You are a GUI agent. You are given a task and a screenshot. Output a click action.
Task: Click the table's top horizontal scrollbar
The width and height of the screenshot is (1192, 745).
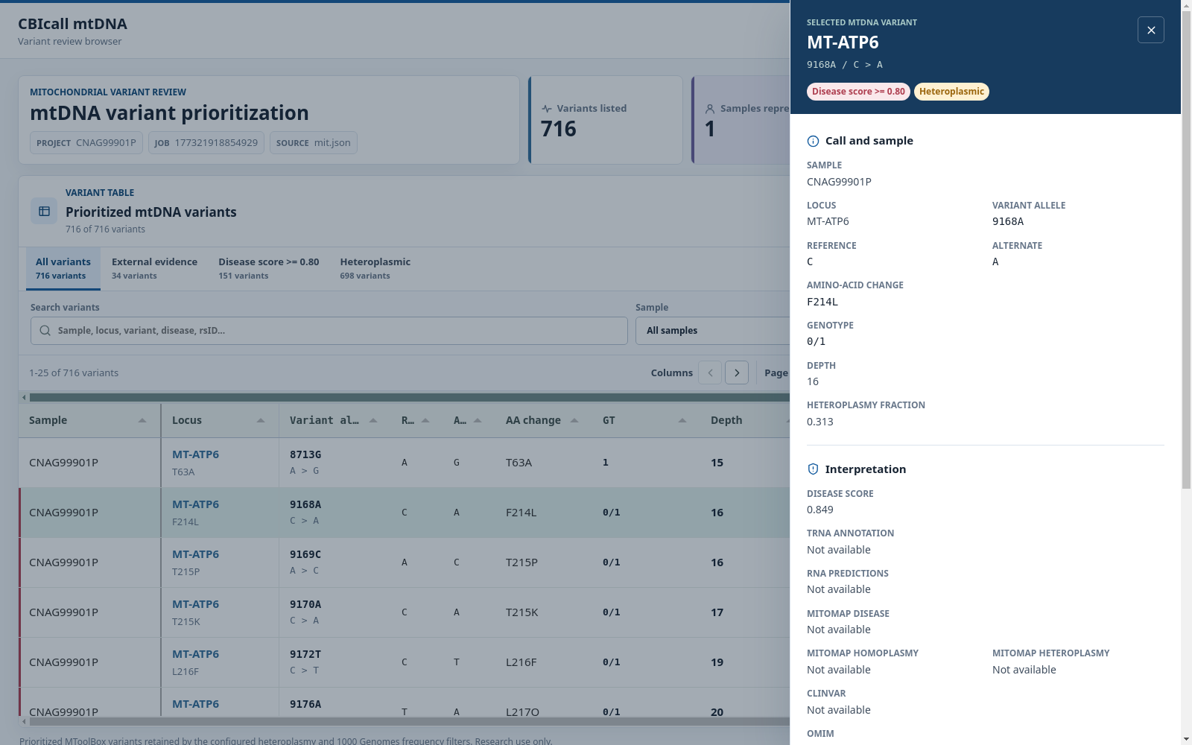tap(410, 397)
